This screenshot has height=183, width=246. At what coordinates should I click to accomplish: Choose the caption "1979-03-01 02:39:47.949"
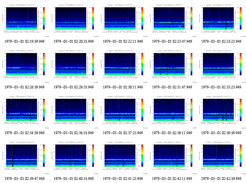(x=25, y=179)
